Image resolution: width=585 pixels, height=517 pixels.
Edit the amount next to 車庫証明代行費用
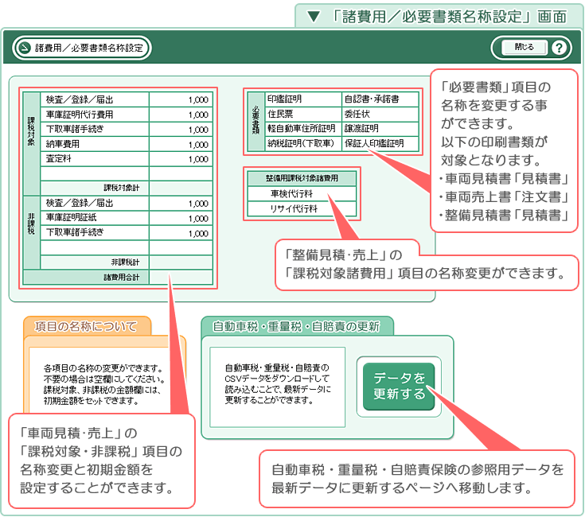coord(181,115)
